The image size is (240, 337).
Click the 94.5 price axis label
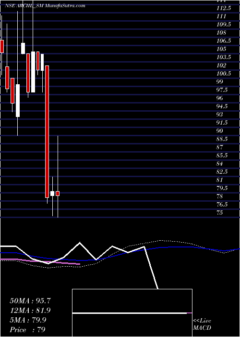click(x=222, y=106)
